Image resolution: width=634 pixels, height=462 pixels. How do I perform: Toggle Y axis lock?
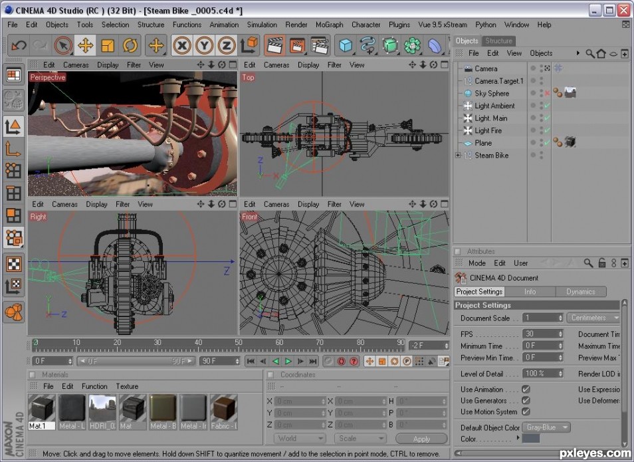click(204, 45)
